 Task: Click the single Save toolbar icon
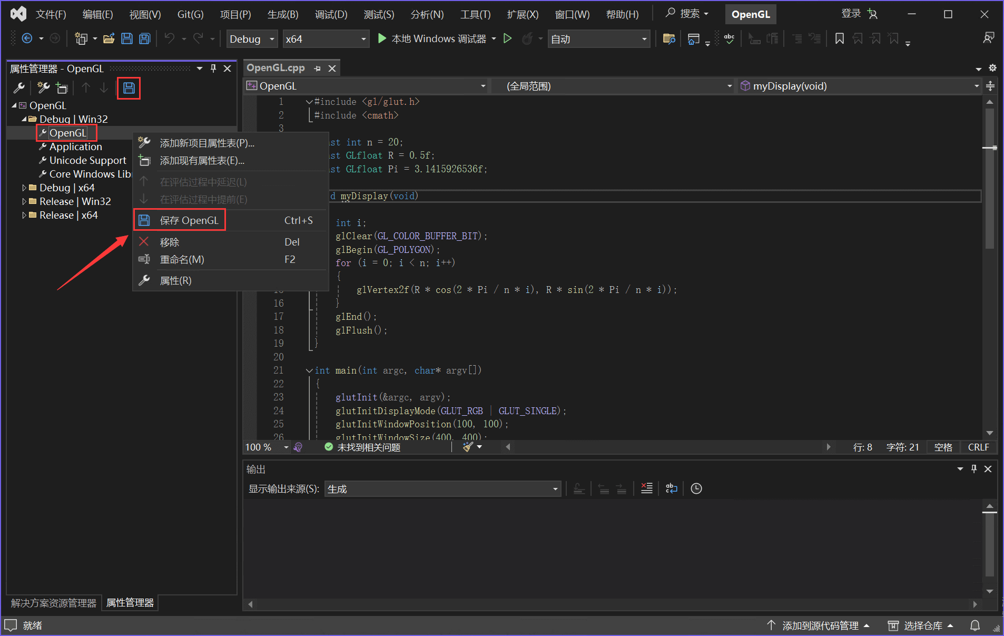coord(127,38)
